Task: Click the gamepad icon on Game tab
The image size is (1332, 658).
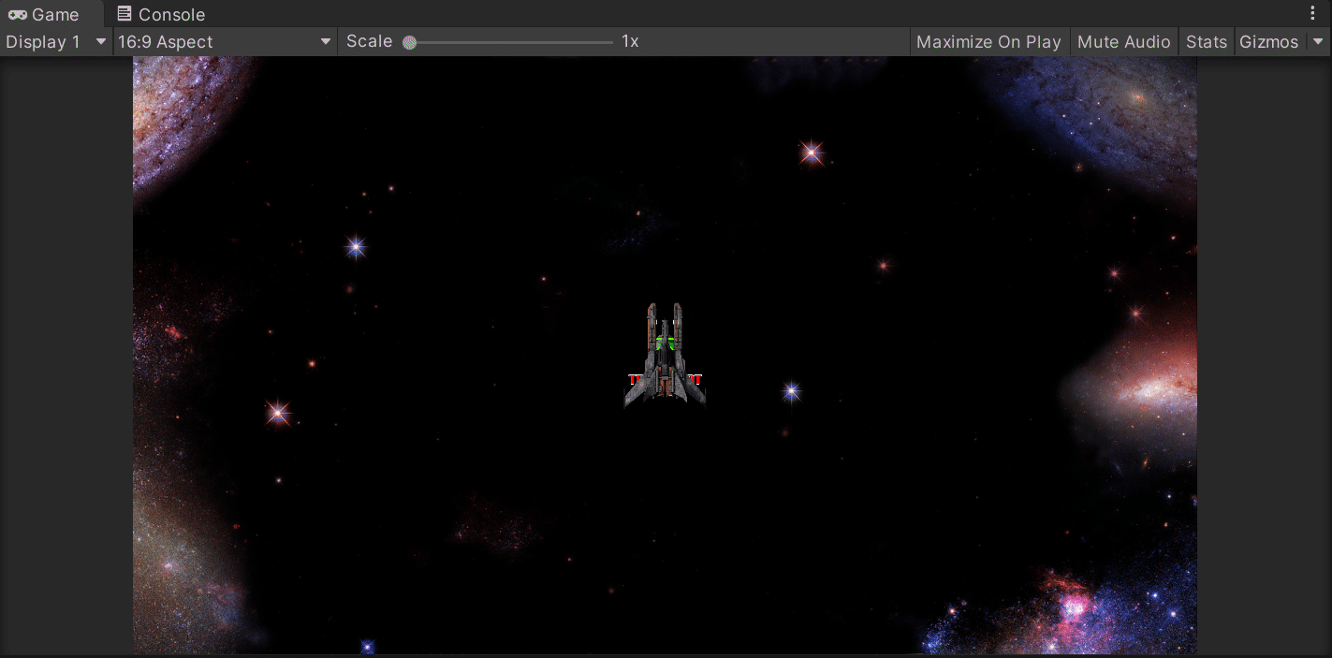Action: pyautogui.click(x=17, y=14)
